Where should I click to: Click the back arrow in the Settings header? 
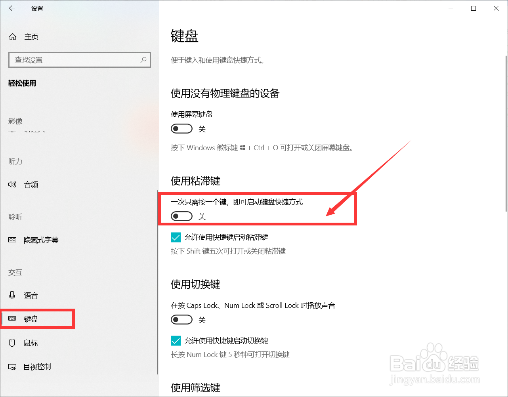click(12, 8)
